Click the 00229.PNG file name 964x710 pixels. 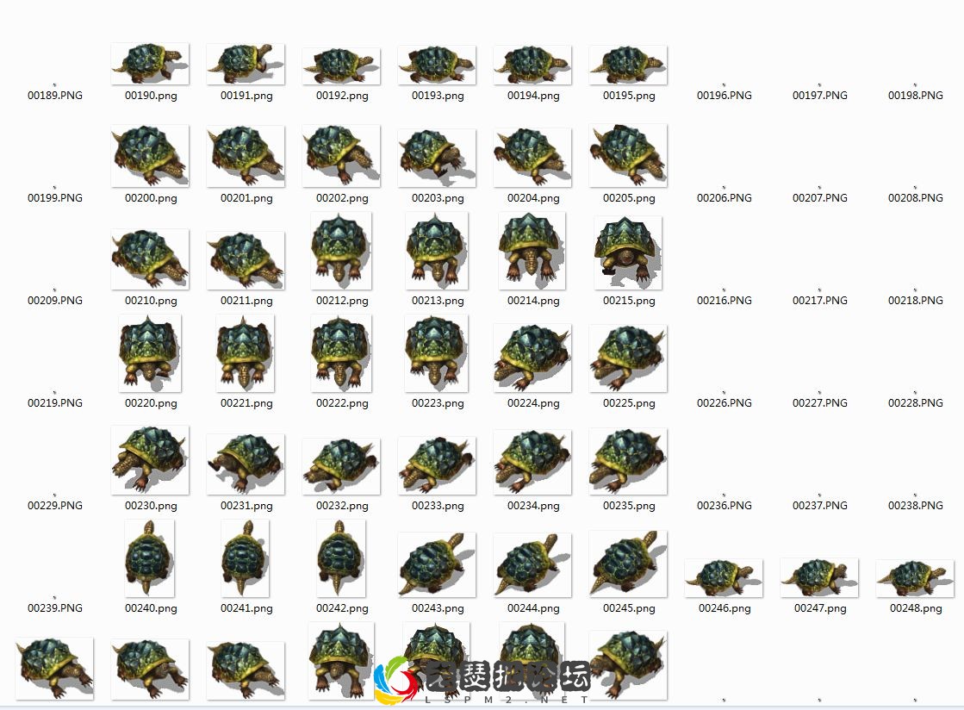click(55, 505)
